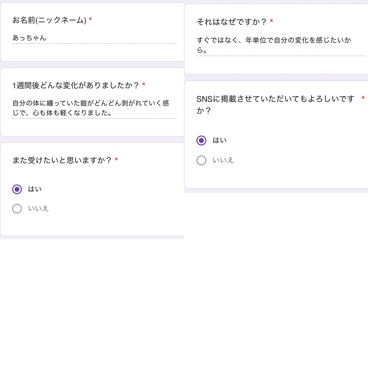Focus the 1週間後の変化 answer text field
Image resolution: width=368 pixels, height=368 pixels.
(94, 108)
